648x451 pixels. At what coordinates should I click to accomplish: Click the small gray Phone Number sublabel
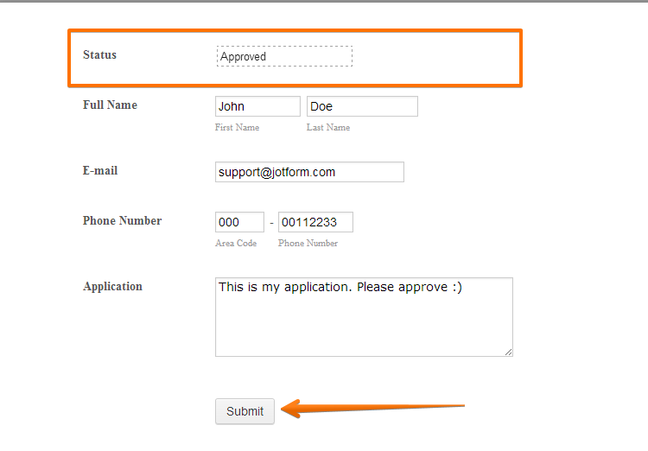point(308,244)
